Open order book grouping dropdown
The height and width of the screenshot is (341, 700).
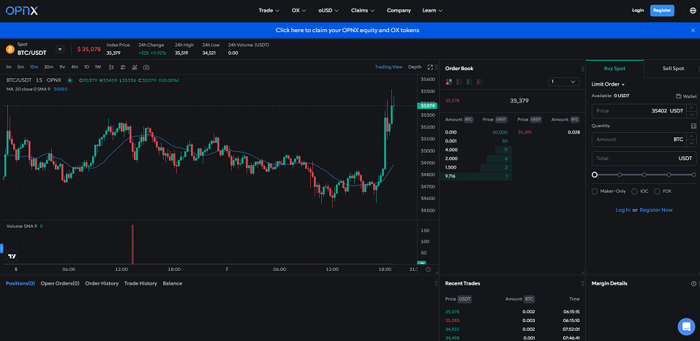pos(564,82)
